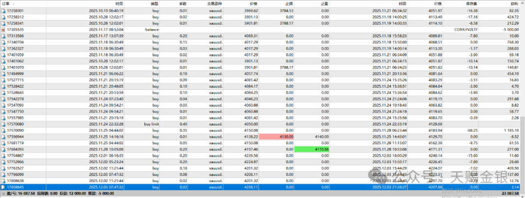Click the take-profit value 4140.00
Screen dimensions: 525x198
pos(322,136)
